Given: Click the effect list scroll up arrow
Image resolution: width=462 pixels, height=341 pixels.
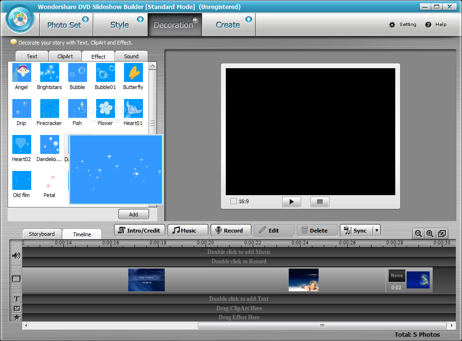Looking at the screenshot, I should (152, 66).
